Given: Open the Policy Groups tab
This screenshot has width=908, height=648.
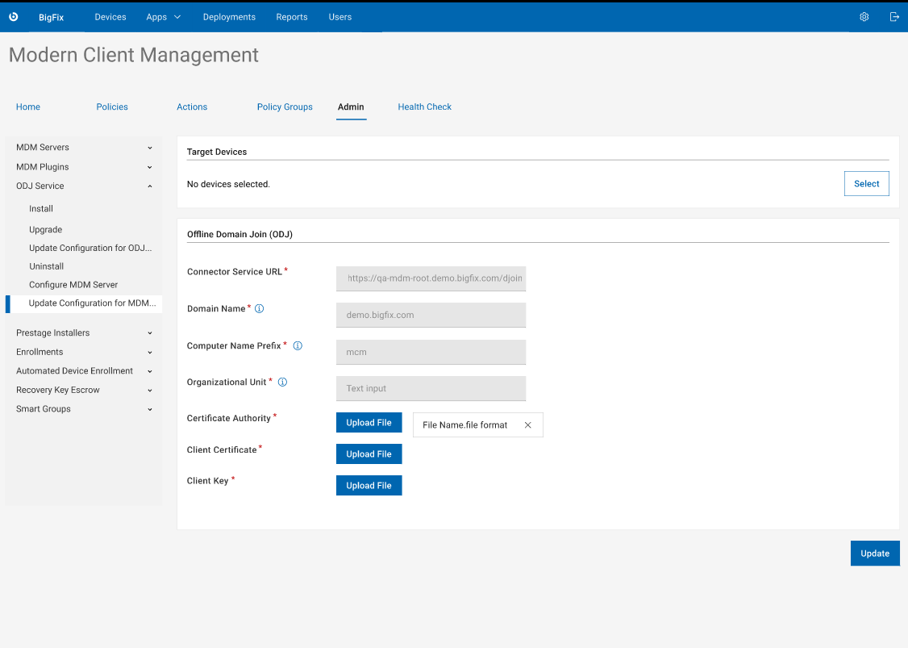Looking at the screenshot, I should [x=285, y=107].
